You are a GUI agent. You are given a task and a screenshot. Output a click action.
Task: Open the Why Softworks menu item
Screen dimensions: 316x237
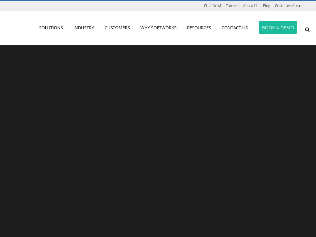pyautogui.click(x=158, y=28)
